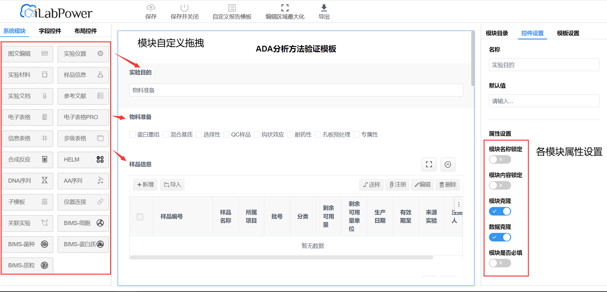Select the 合成反应 module

[28, 160]
